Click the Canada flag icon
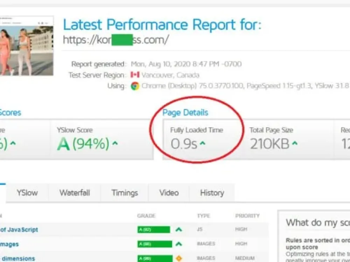350x262 pixels. 135,75
